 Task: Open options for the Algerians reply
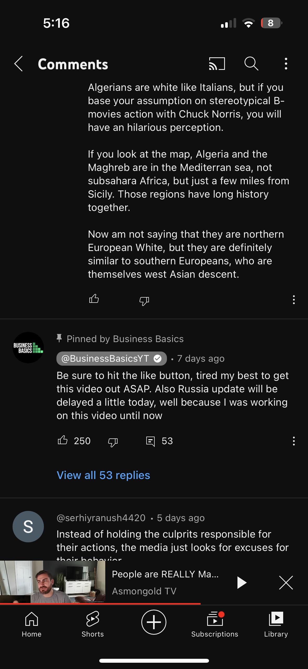point(294,300)
